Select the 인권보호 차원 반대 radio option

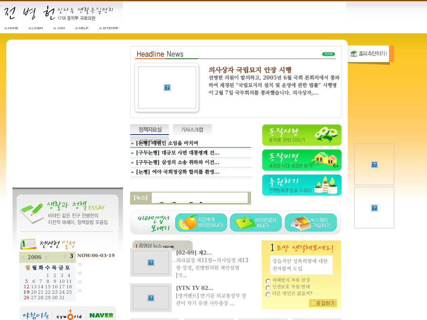pos(268,288)
